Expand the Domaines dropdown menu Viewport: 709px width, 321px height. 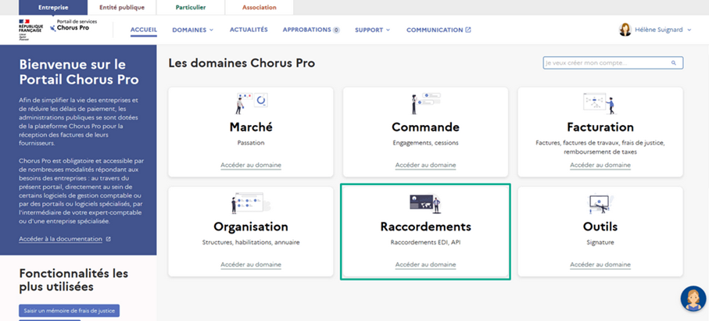(x=192, y=30)
